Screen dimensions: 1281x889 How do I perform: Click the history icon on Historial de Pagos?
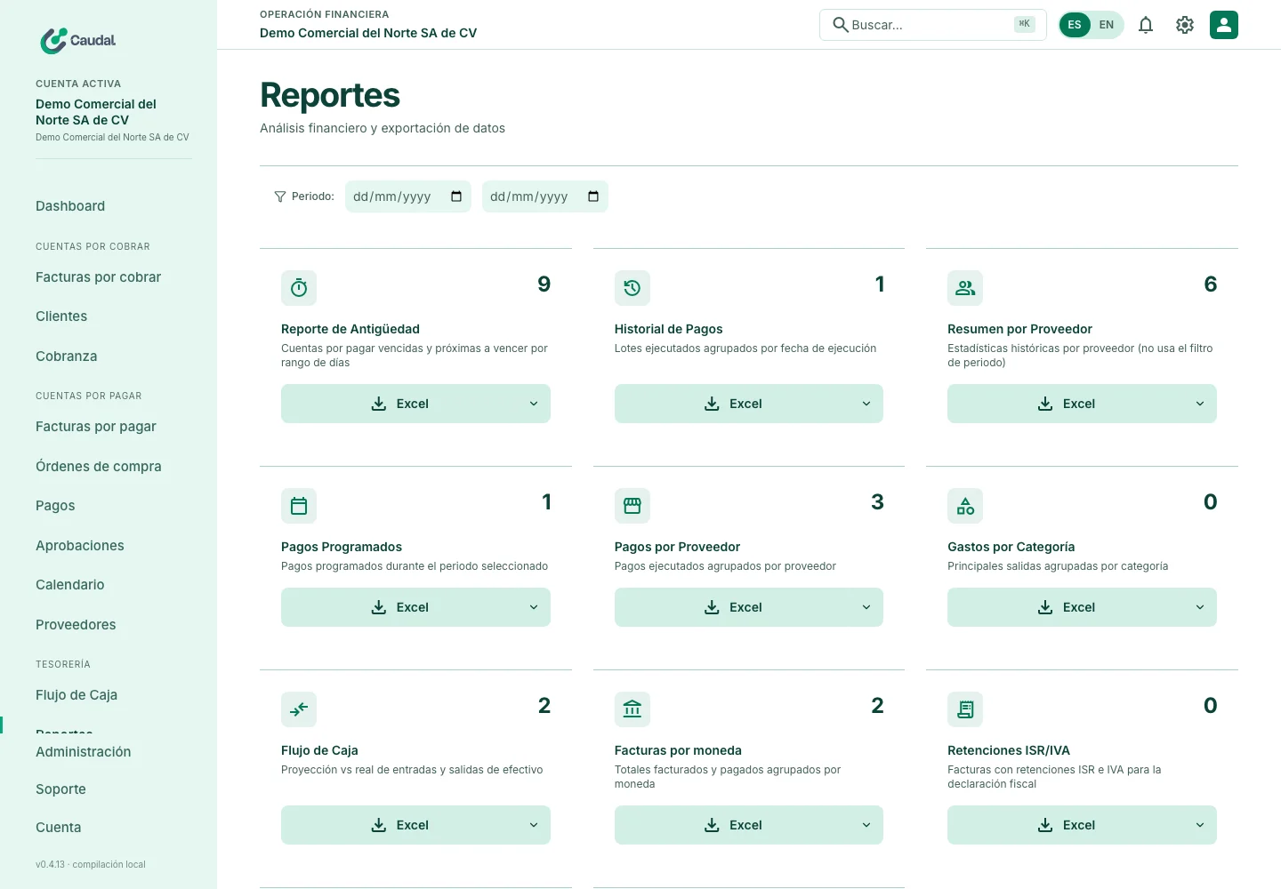coord(632,288)
